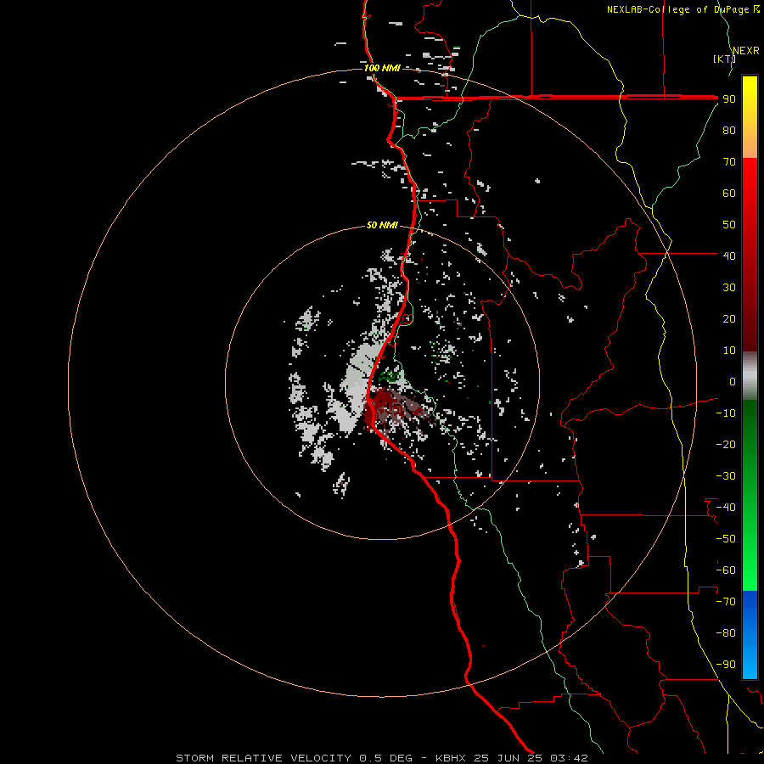Click the -20 value on the velocity scale
The image size is (764, 764).
pyautogui.click(x=726, y=444)
